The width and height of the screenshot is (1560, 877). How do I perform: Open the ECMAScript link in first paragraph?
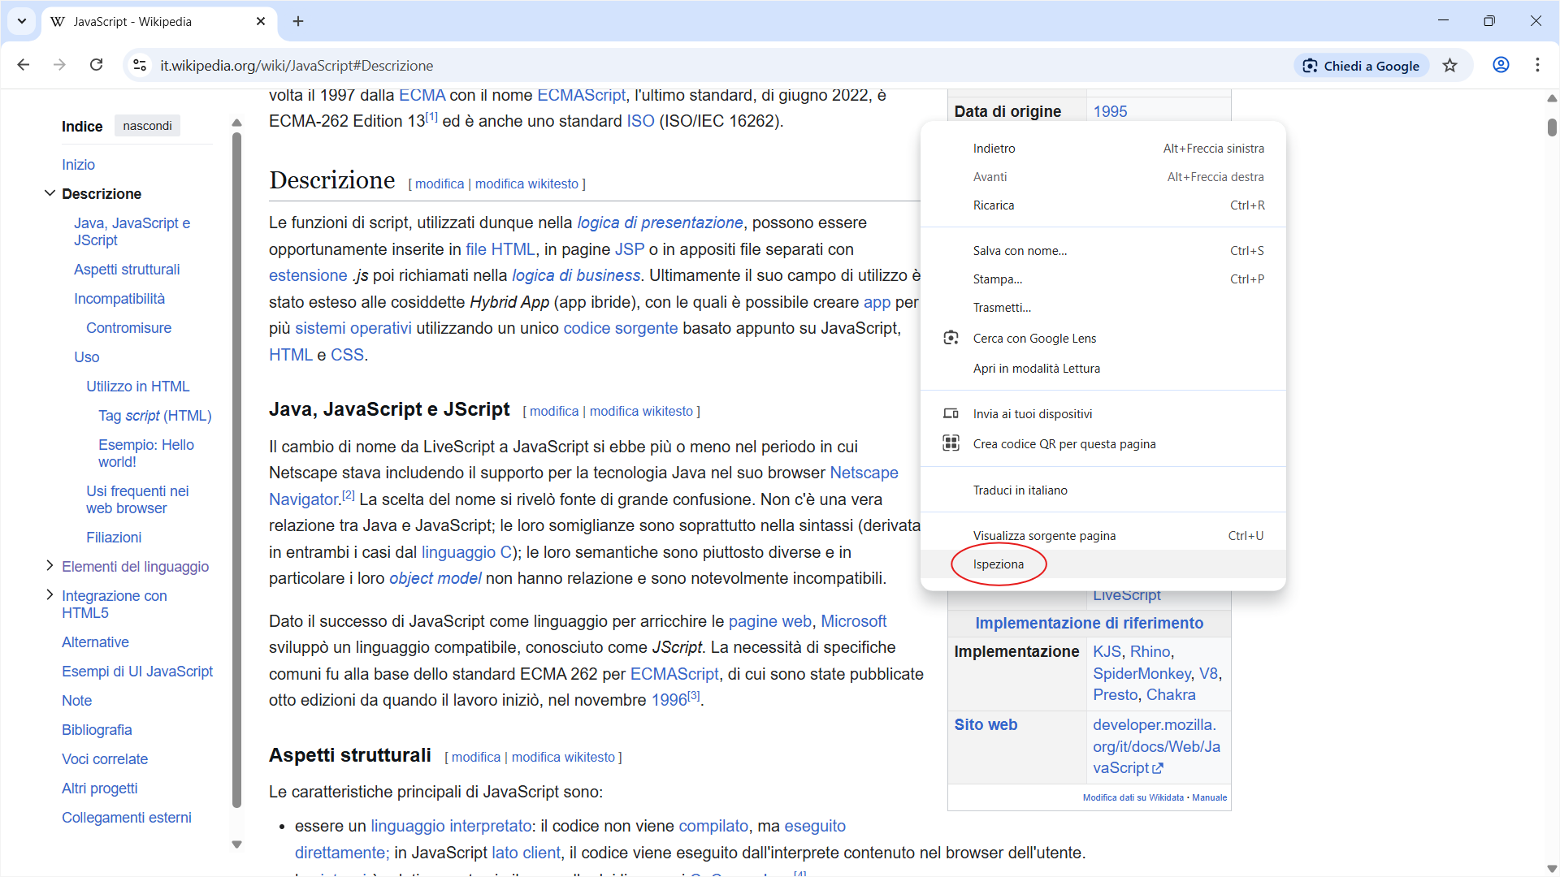click(x=581, y=95)
